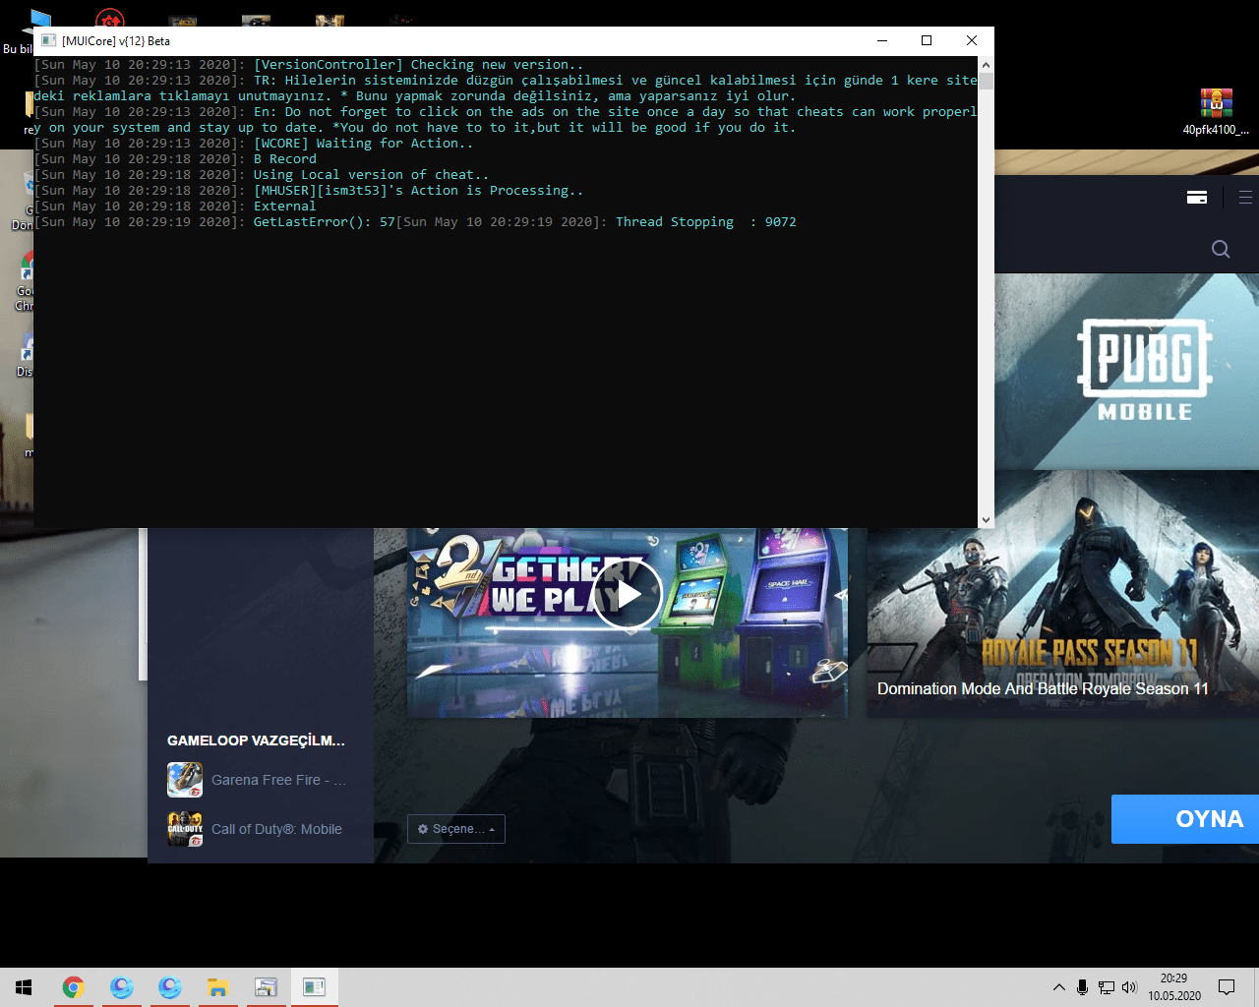Open the Action Center notification icon

(1227, 987)
